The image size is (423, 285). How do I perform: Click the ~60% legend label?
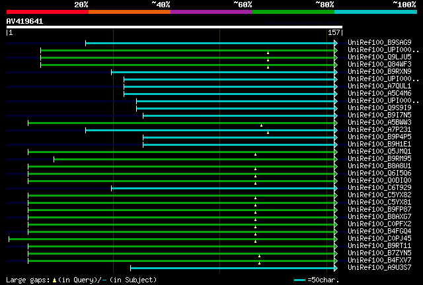tap(243, 5)
